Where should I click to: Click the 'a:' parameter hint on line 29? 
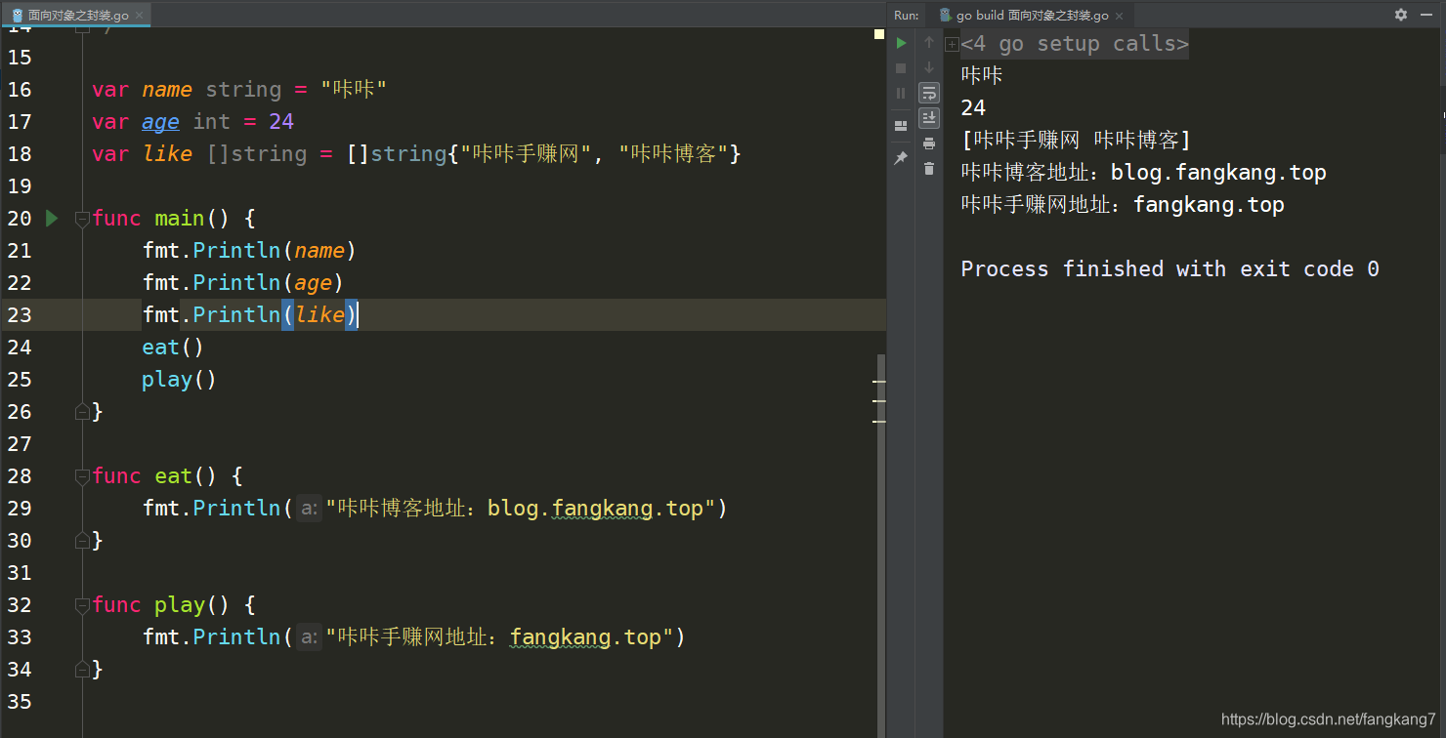(309, 509)
